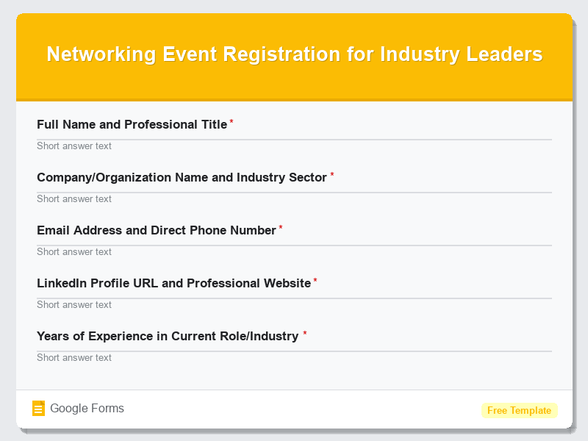The width and height of the screenshot is (588, 441).
Task: Open the Google Forms link
Action: coord(86,408)
